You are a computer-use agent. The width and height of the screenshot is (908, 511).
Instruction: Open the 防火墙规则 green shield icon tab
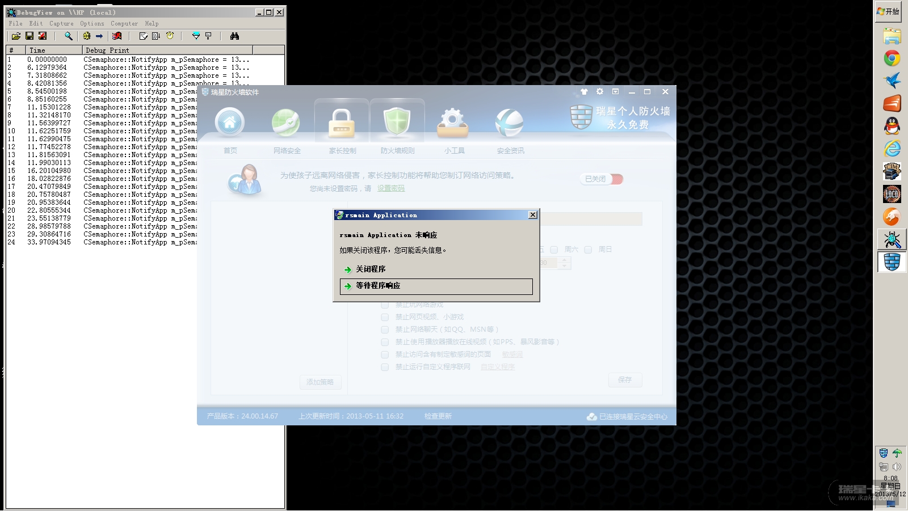click(x=397, y=122)
